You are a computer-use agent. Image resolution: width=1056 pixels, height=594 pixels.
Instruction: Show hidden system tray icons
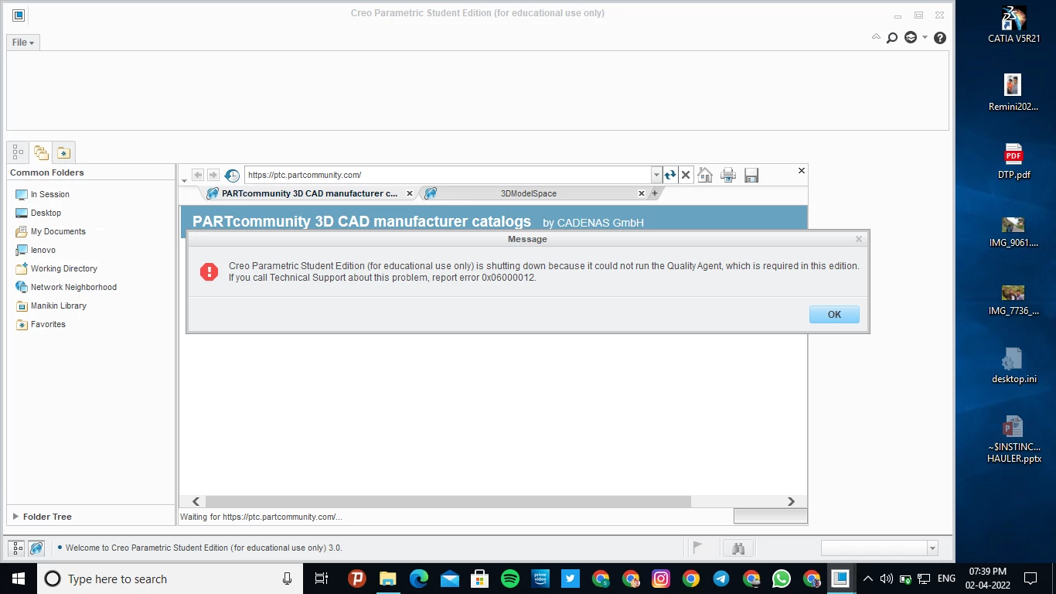pos(867,579)
